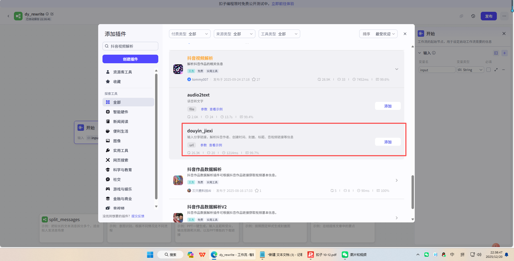Screen dimensions: 514x261
Task: Favorite 抖音视频解析 with the star icon
Action: (x=254, y=79)
